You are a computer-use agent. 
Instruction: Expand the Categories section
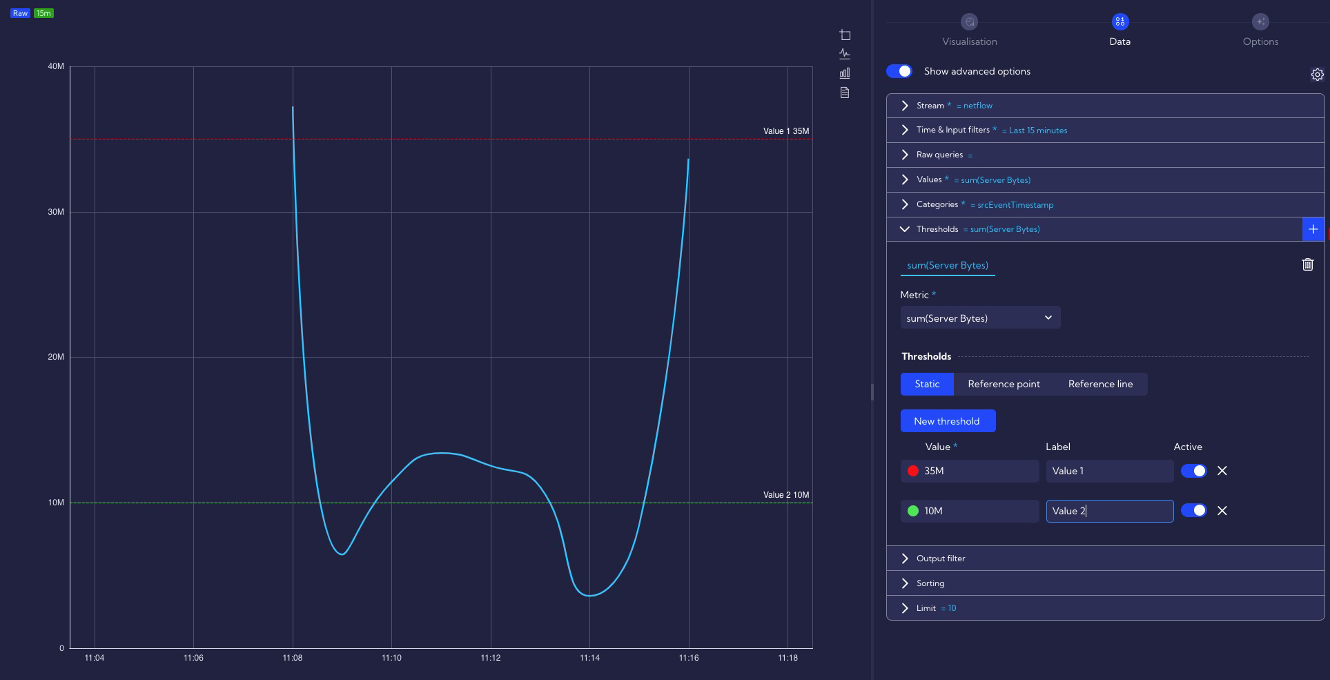click(1105, 204)
